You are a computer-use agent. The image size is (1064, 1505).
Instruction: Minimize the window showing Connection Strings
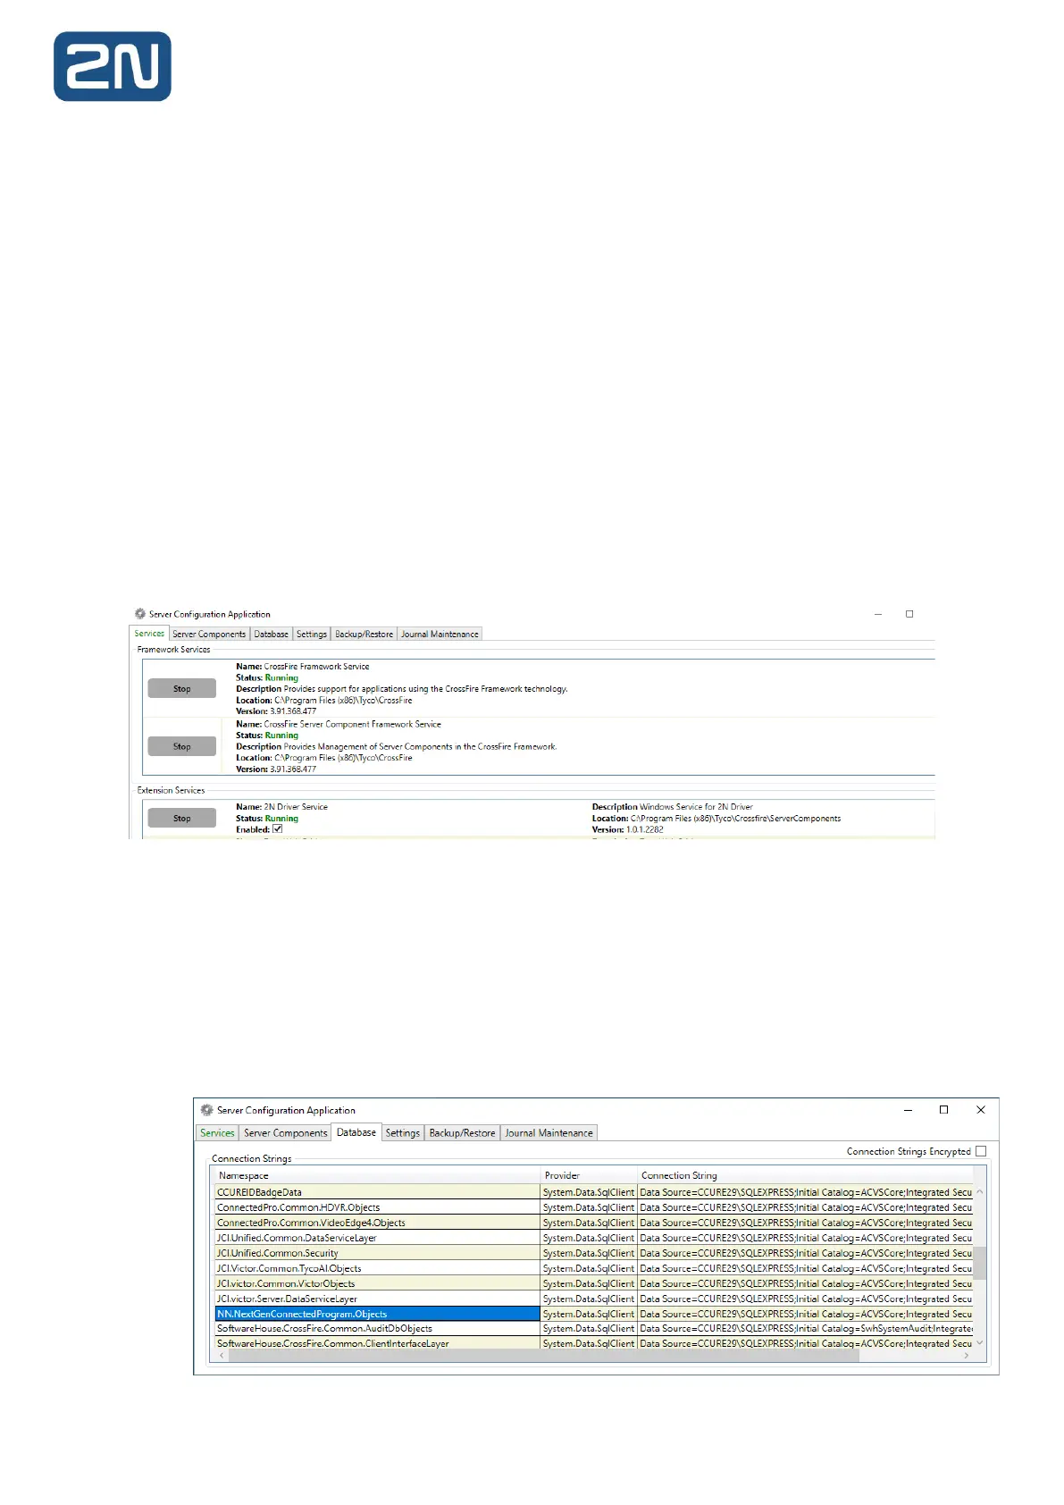click(x=908, y=1110)
